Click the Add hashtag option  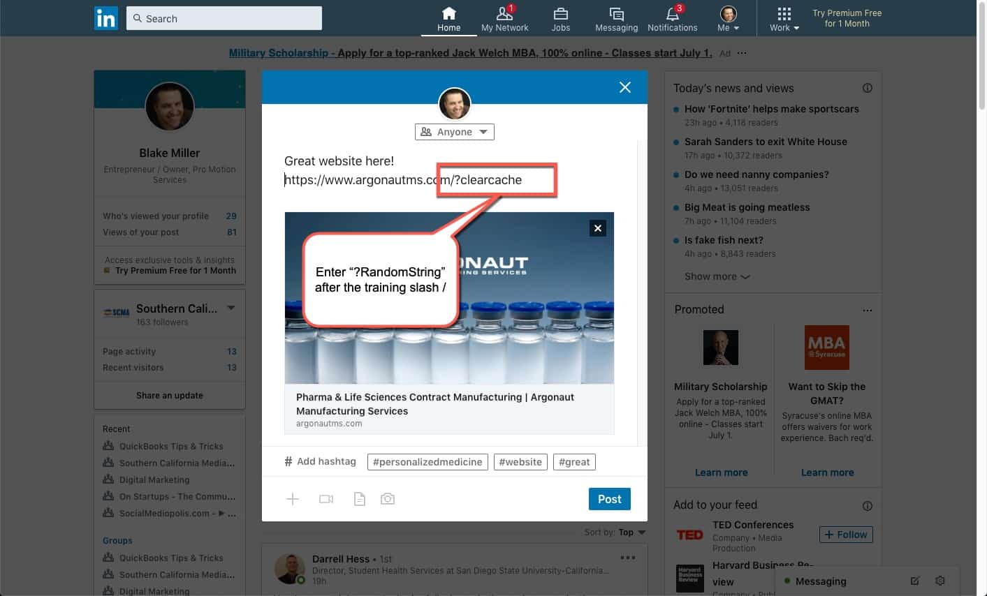321,461
